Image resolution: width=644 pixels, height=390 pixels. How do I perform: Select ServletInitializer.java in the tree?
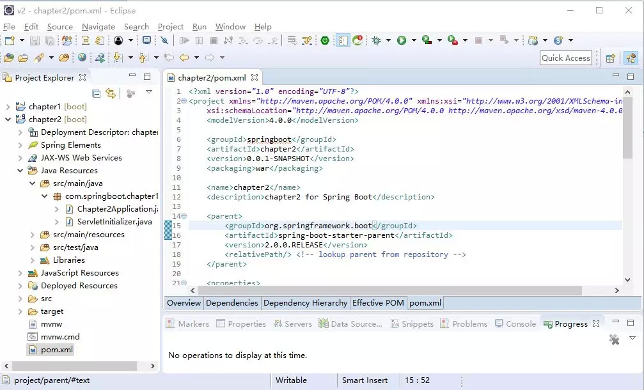(x=114, y=222)
